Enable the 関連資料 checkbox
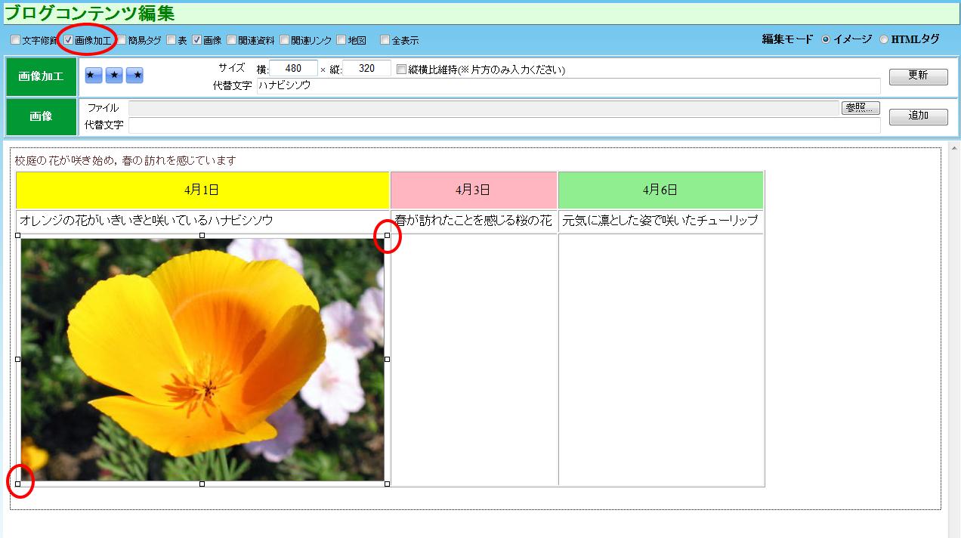This screenshot has width=961, height=538. (231, 40)
